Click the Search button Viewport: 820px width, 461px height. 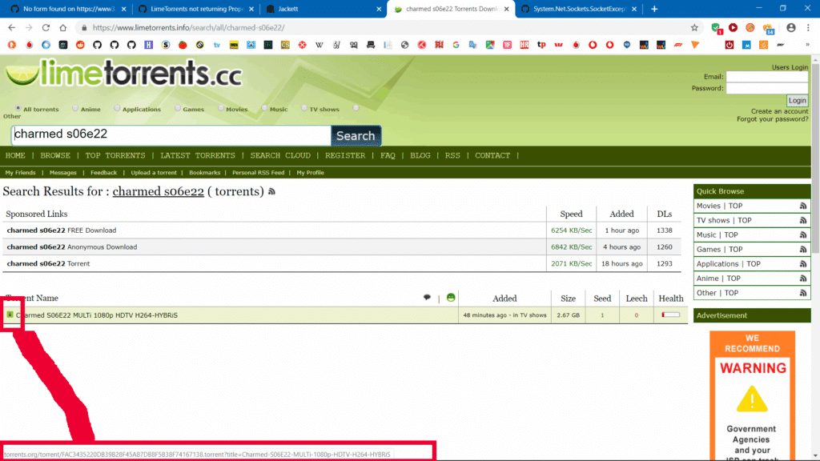click(x=356, y=136)
